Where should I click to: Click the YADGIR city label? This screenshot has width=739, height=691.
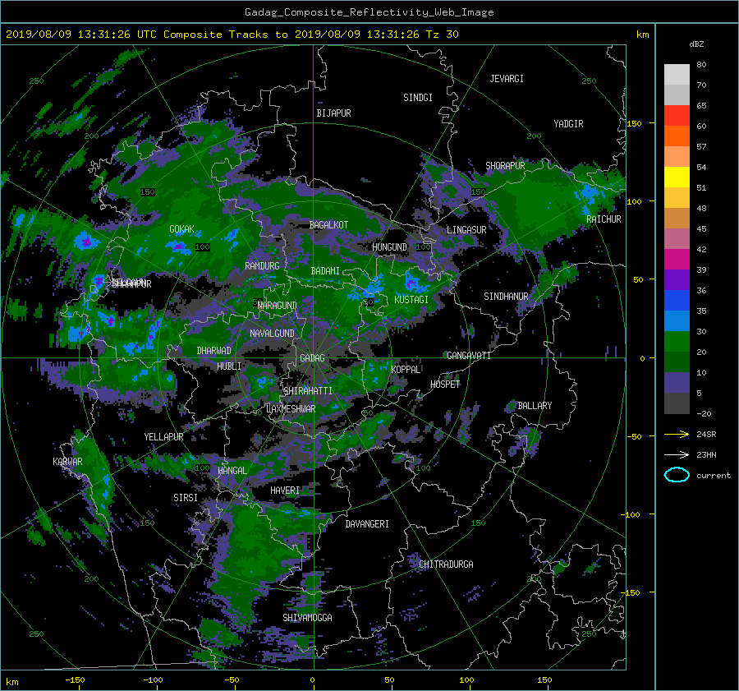[568, 124]
